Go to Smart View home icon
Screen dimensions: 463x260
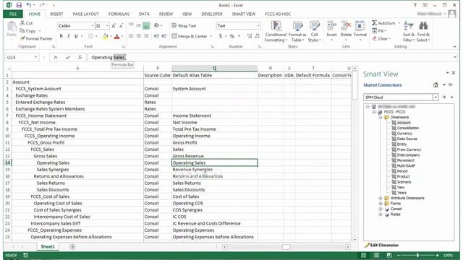point(436,85)
